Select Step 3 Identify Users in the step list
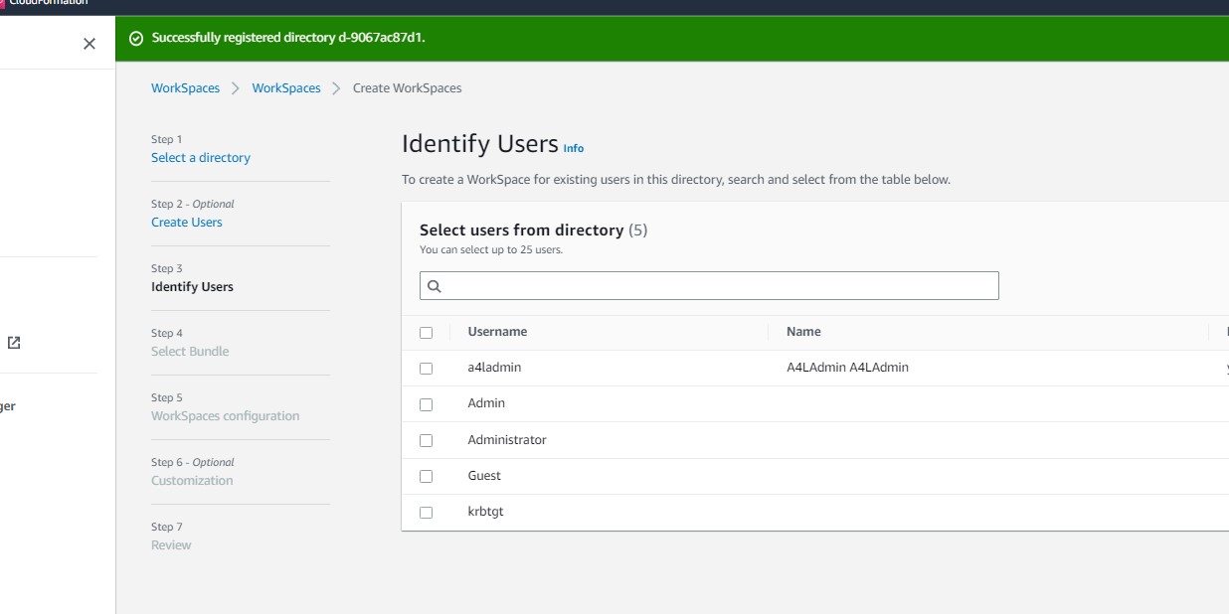 (192, 286)
